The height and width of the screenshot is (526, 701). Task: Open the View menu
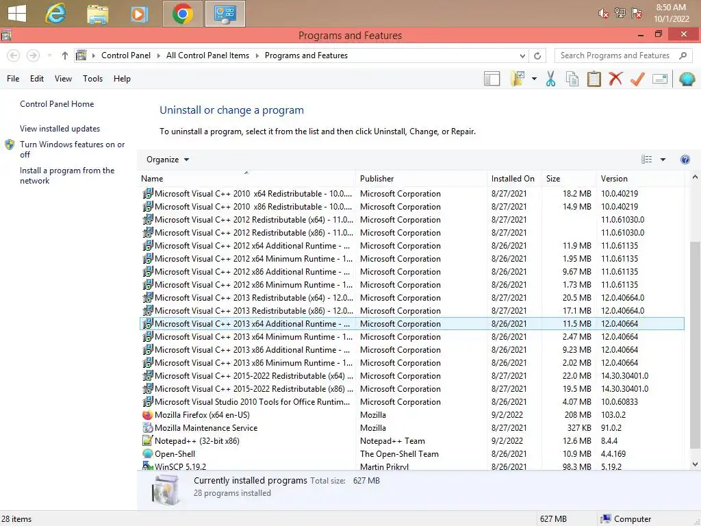click(63, 79)
